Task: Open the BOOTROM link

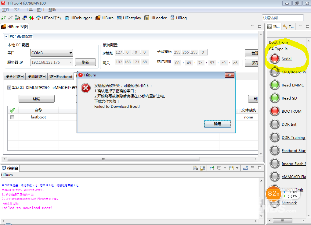Action: (x=291, y=111)
